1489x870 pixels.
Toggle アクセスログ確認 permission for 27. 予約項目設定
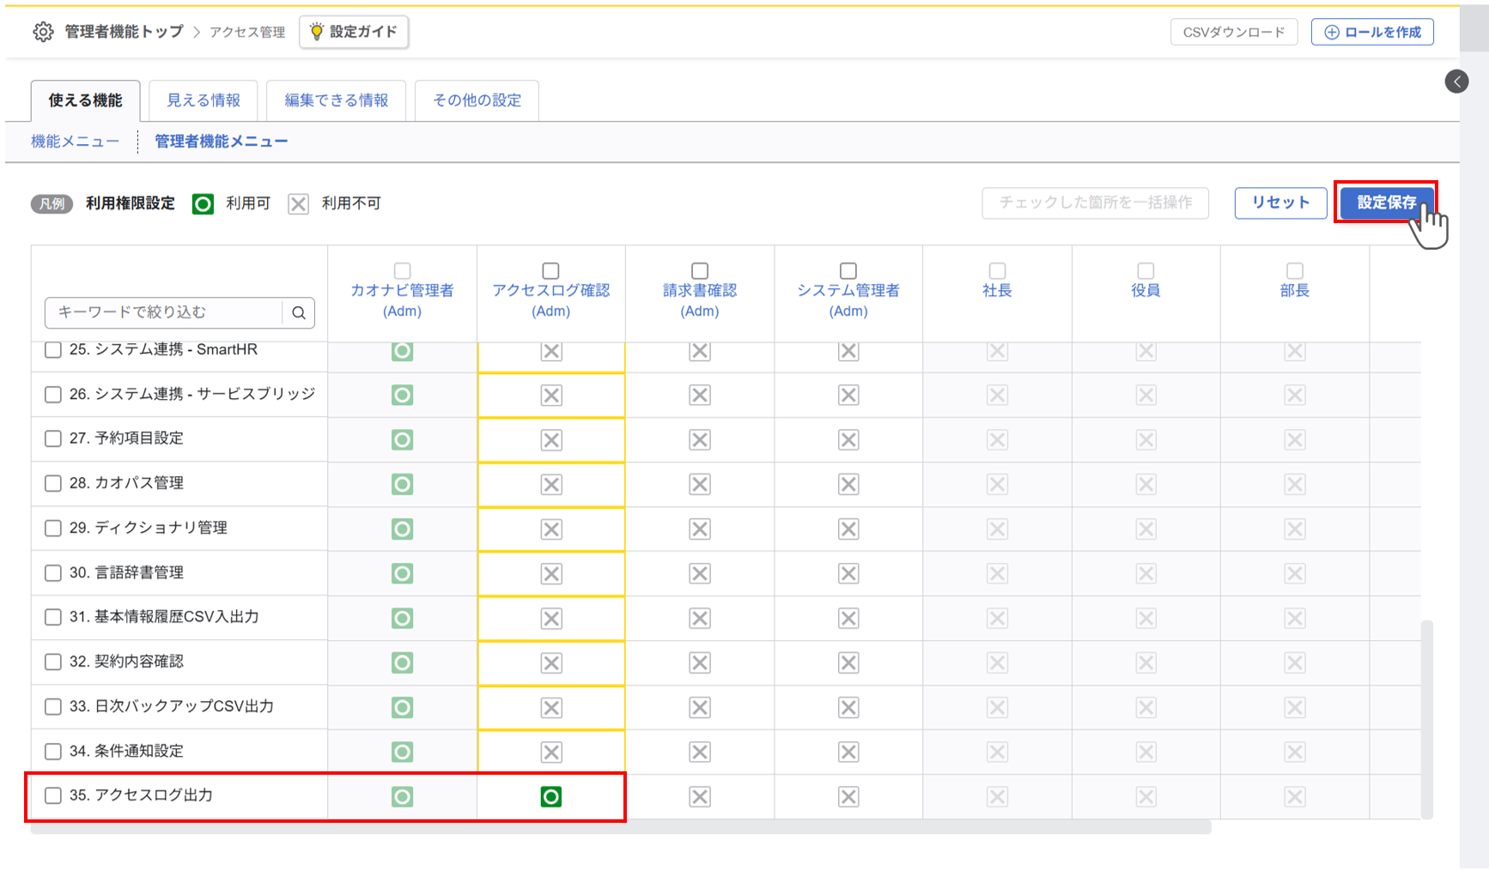(550, 440)
